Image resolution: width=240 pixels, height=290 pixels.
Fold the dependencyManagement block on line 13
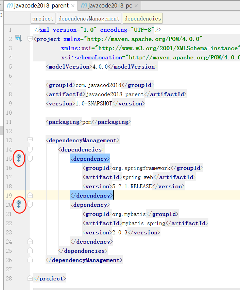30,140
